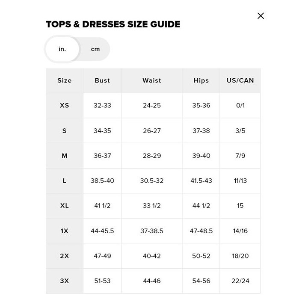Screen dimensions: 308x308
Task: Click the Tops & Dresses Size Guide title
Action: pos(113,24)
